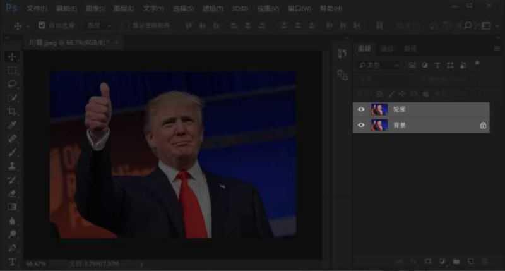Create new fill or adjustment layer
Screen dimensions: 505x271
(x=443, y=262)
